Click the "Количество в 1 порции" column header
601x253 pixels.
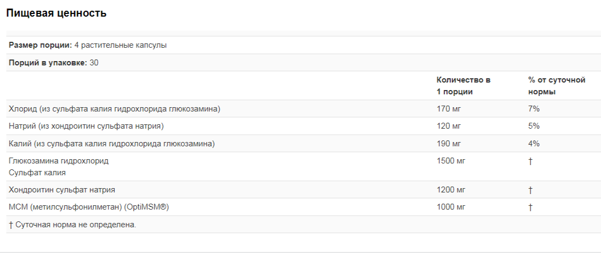point(463,86)
